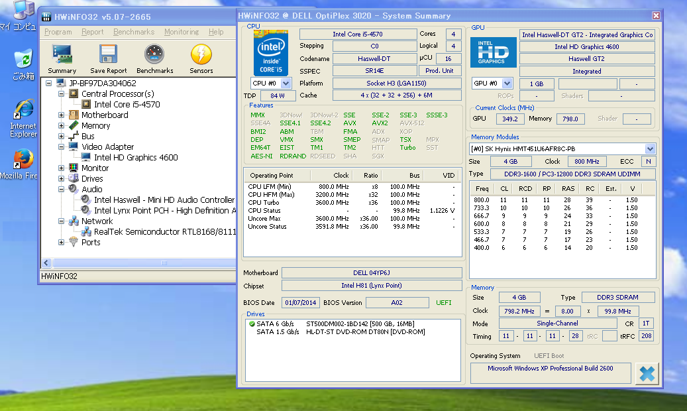687x411 pixels.
Task: Click the Video Adapter monitor icon
Action: [x=74, y=147]
